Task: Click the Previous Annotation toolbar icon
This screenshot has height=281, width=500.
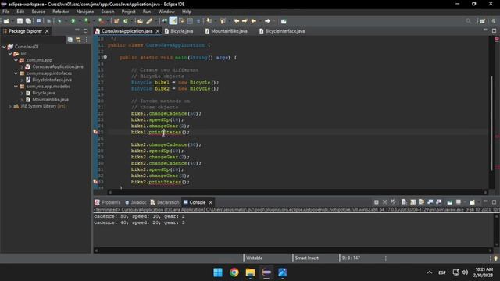Action: tap(223, 21)
